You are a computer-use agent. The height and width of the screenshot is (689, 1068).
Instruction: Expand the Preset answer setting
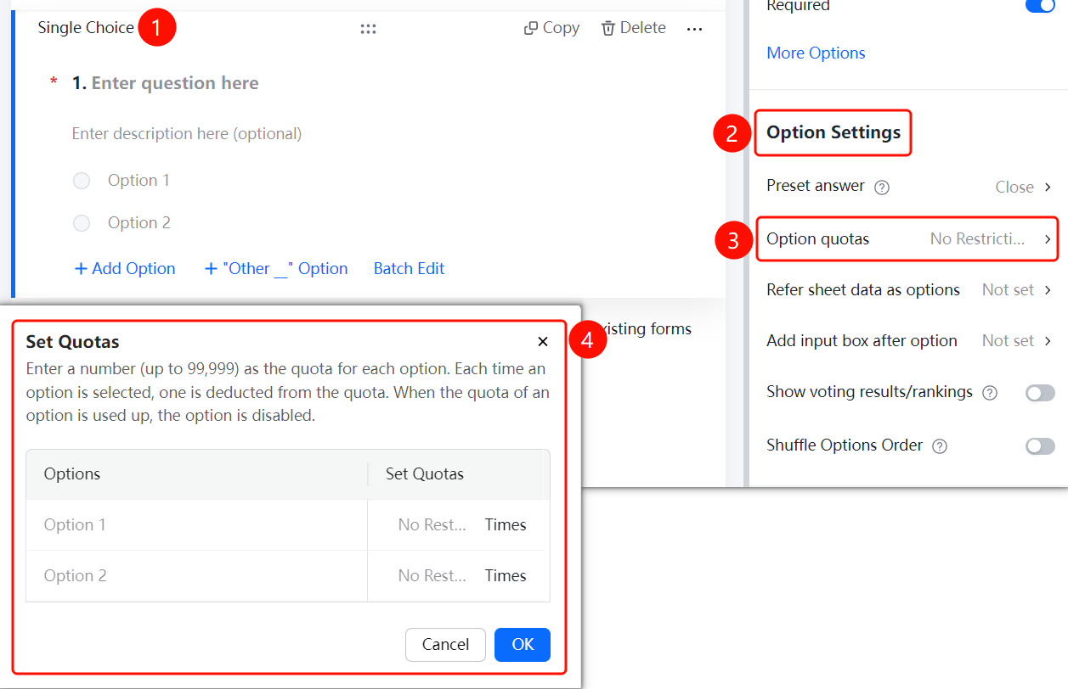(1048, 187)
